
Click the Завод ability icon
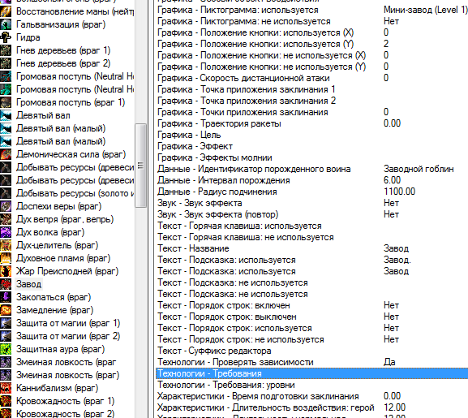[6, 284]
